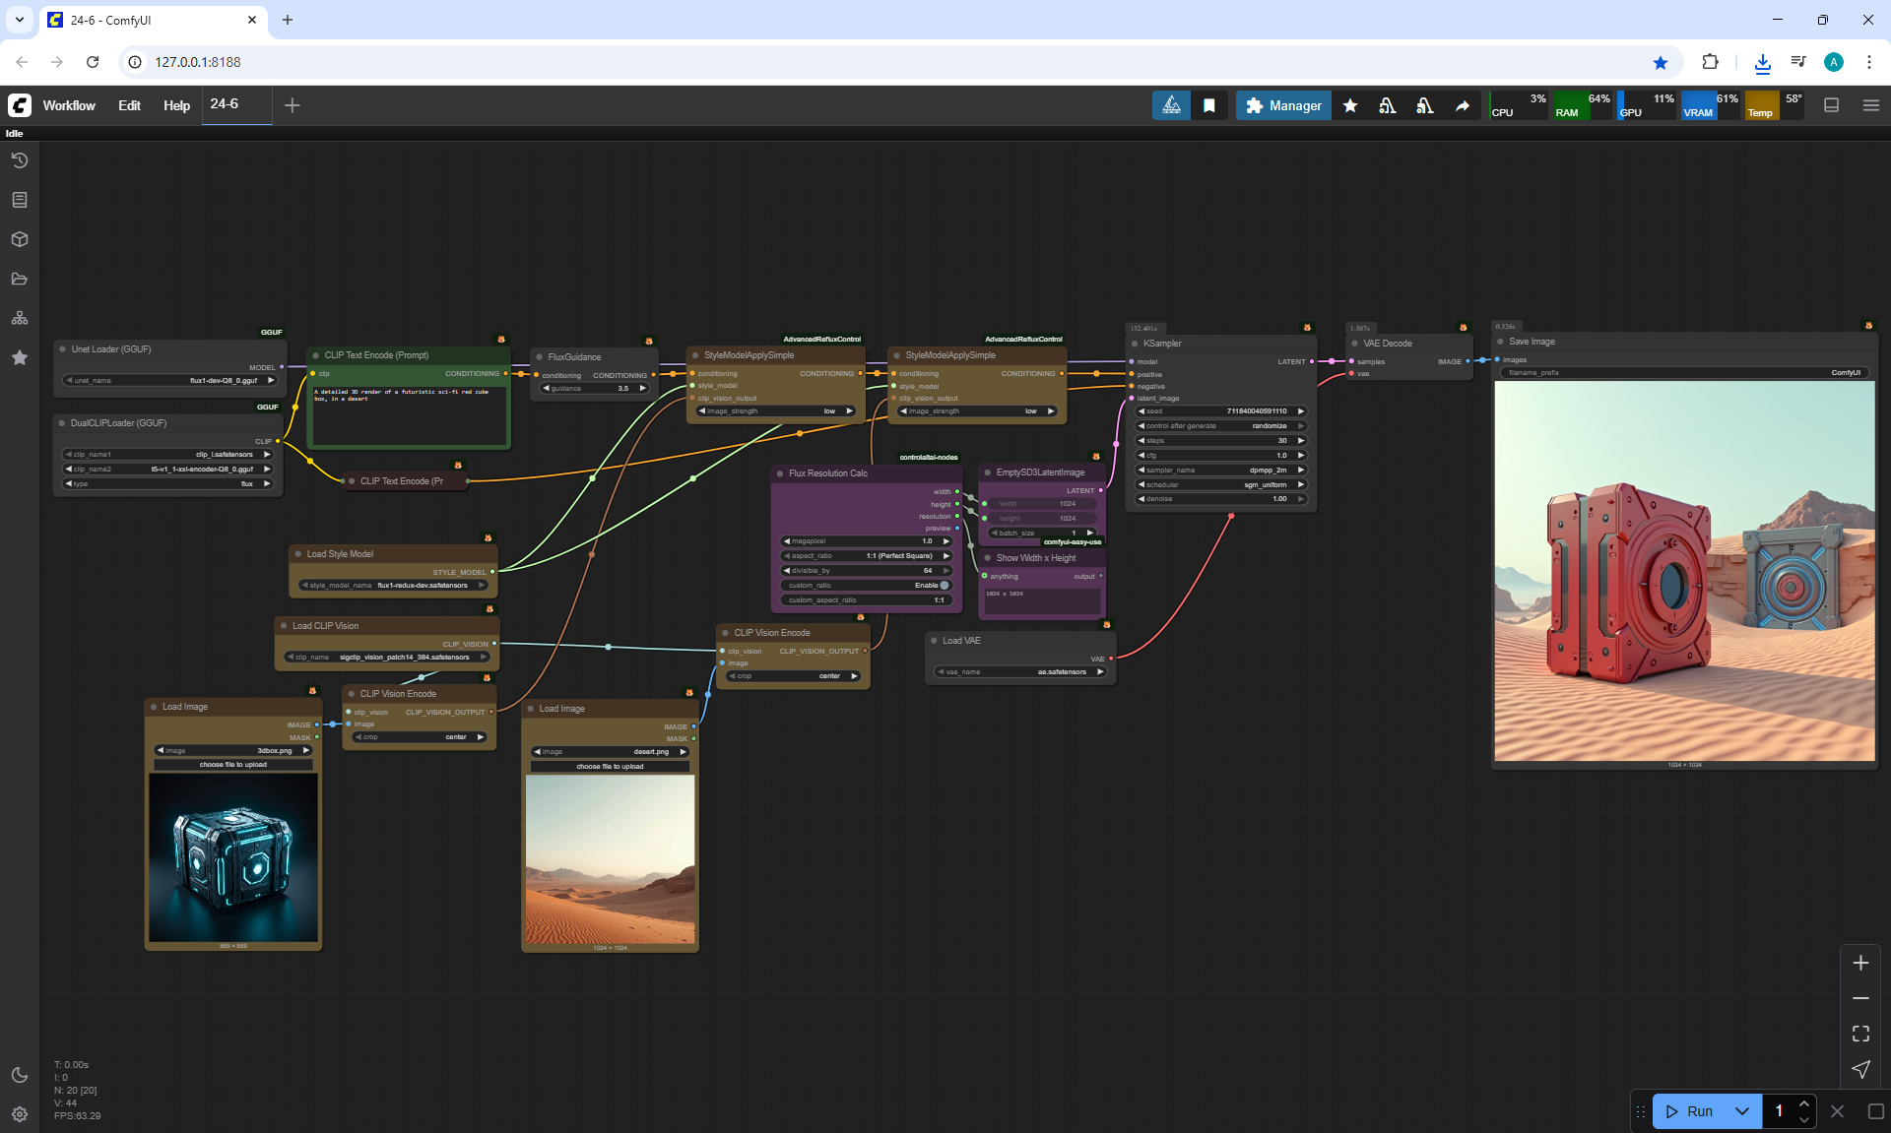Increase the batch count stepper arrow
The image size is (1891, 1133).
1803,1103
